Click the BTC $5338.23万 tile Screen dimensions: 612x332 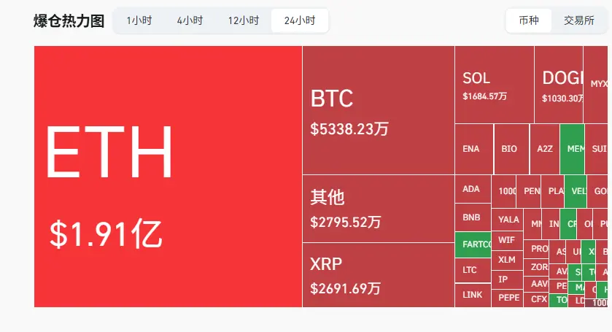click(379, 110)
